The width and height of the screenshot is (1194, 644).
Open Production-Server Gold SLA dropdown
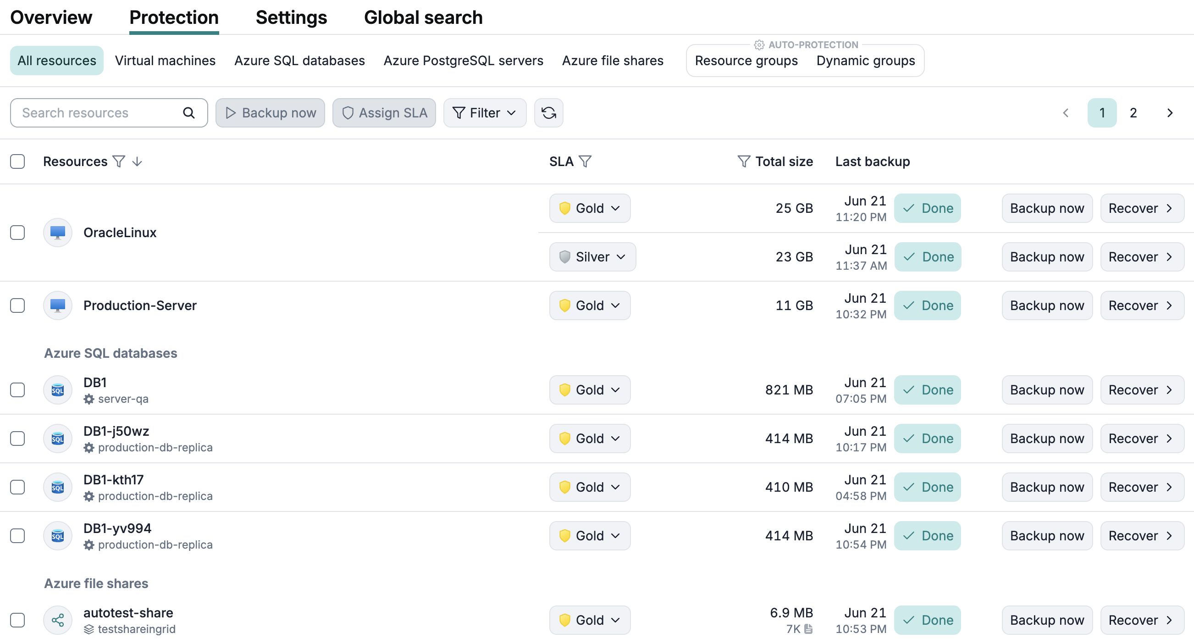[590, 305]
